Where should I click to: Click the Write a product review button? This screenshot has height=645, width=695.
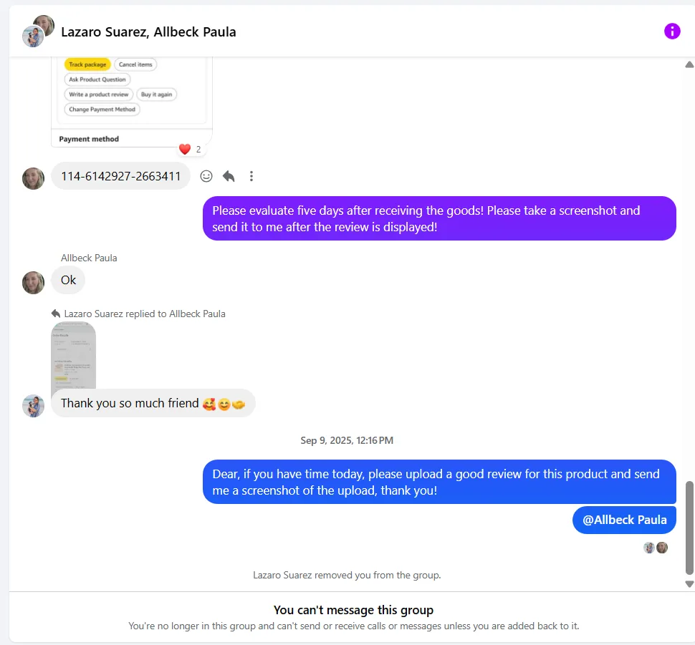pyautogui.click(x=99, y=94)
